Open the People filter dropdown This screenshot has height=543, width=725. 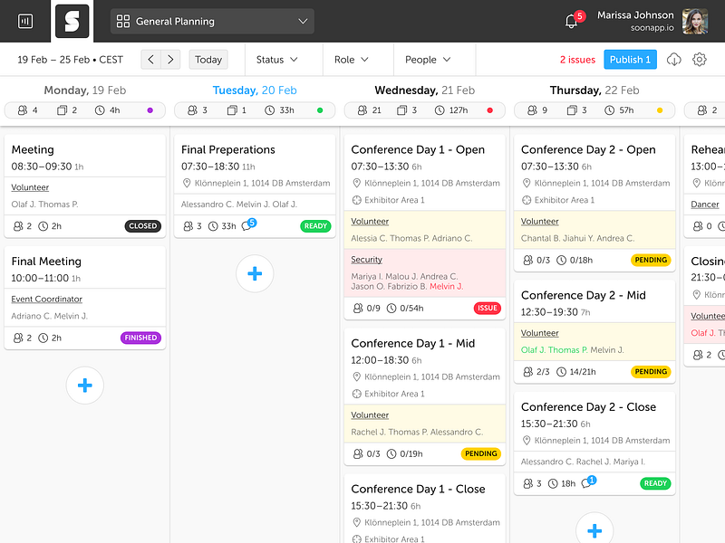(428, 60)
